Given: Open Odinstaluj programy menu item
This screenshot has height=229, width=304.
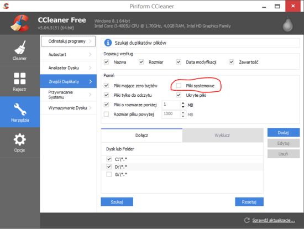Looking at the screenshot, I should [x=68, y=41].
